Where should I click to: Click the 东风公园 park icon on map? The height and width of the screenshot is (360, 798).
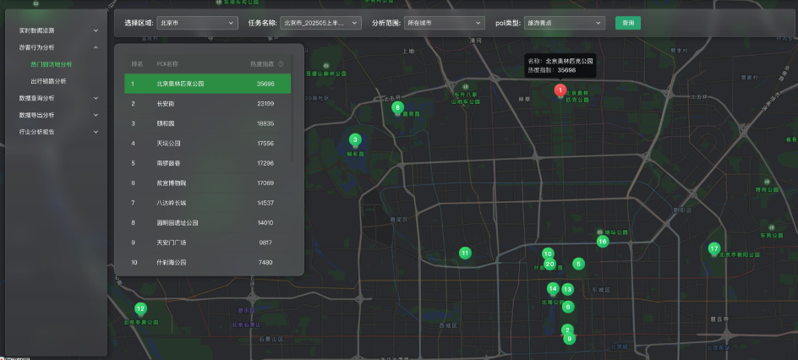tap(772, 227)
